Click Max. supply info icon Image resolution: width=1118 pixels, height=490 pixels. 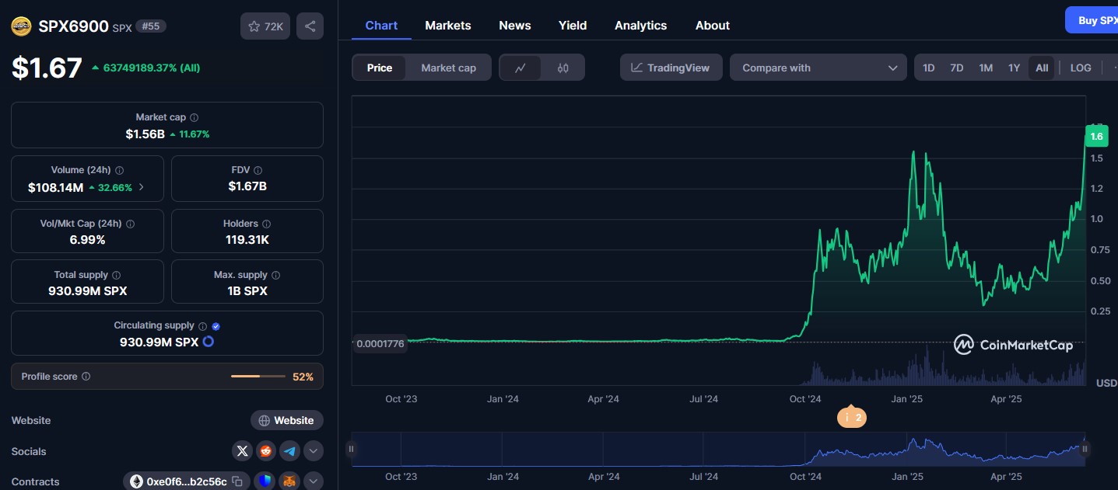276,275
